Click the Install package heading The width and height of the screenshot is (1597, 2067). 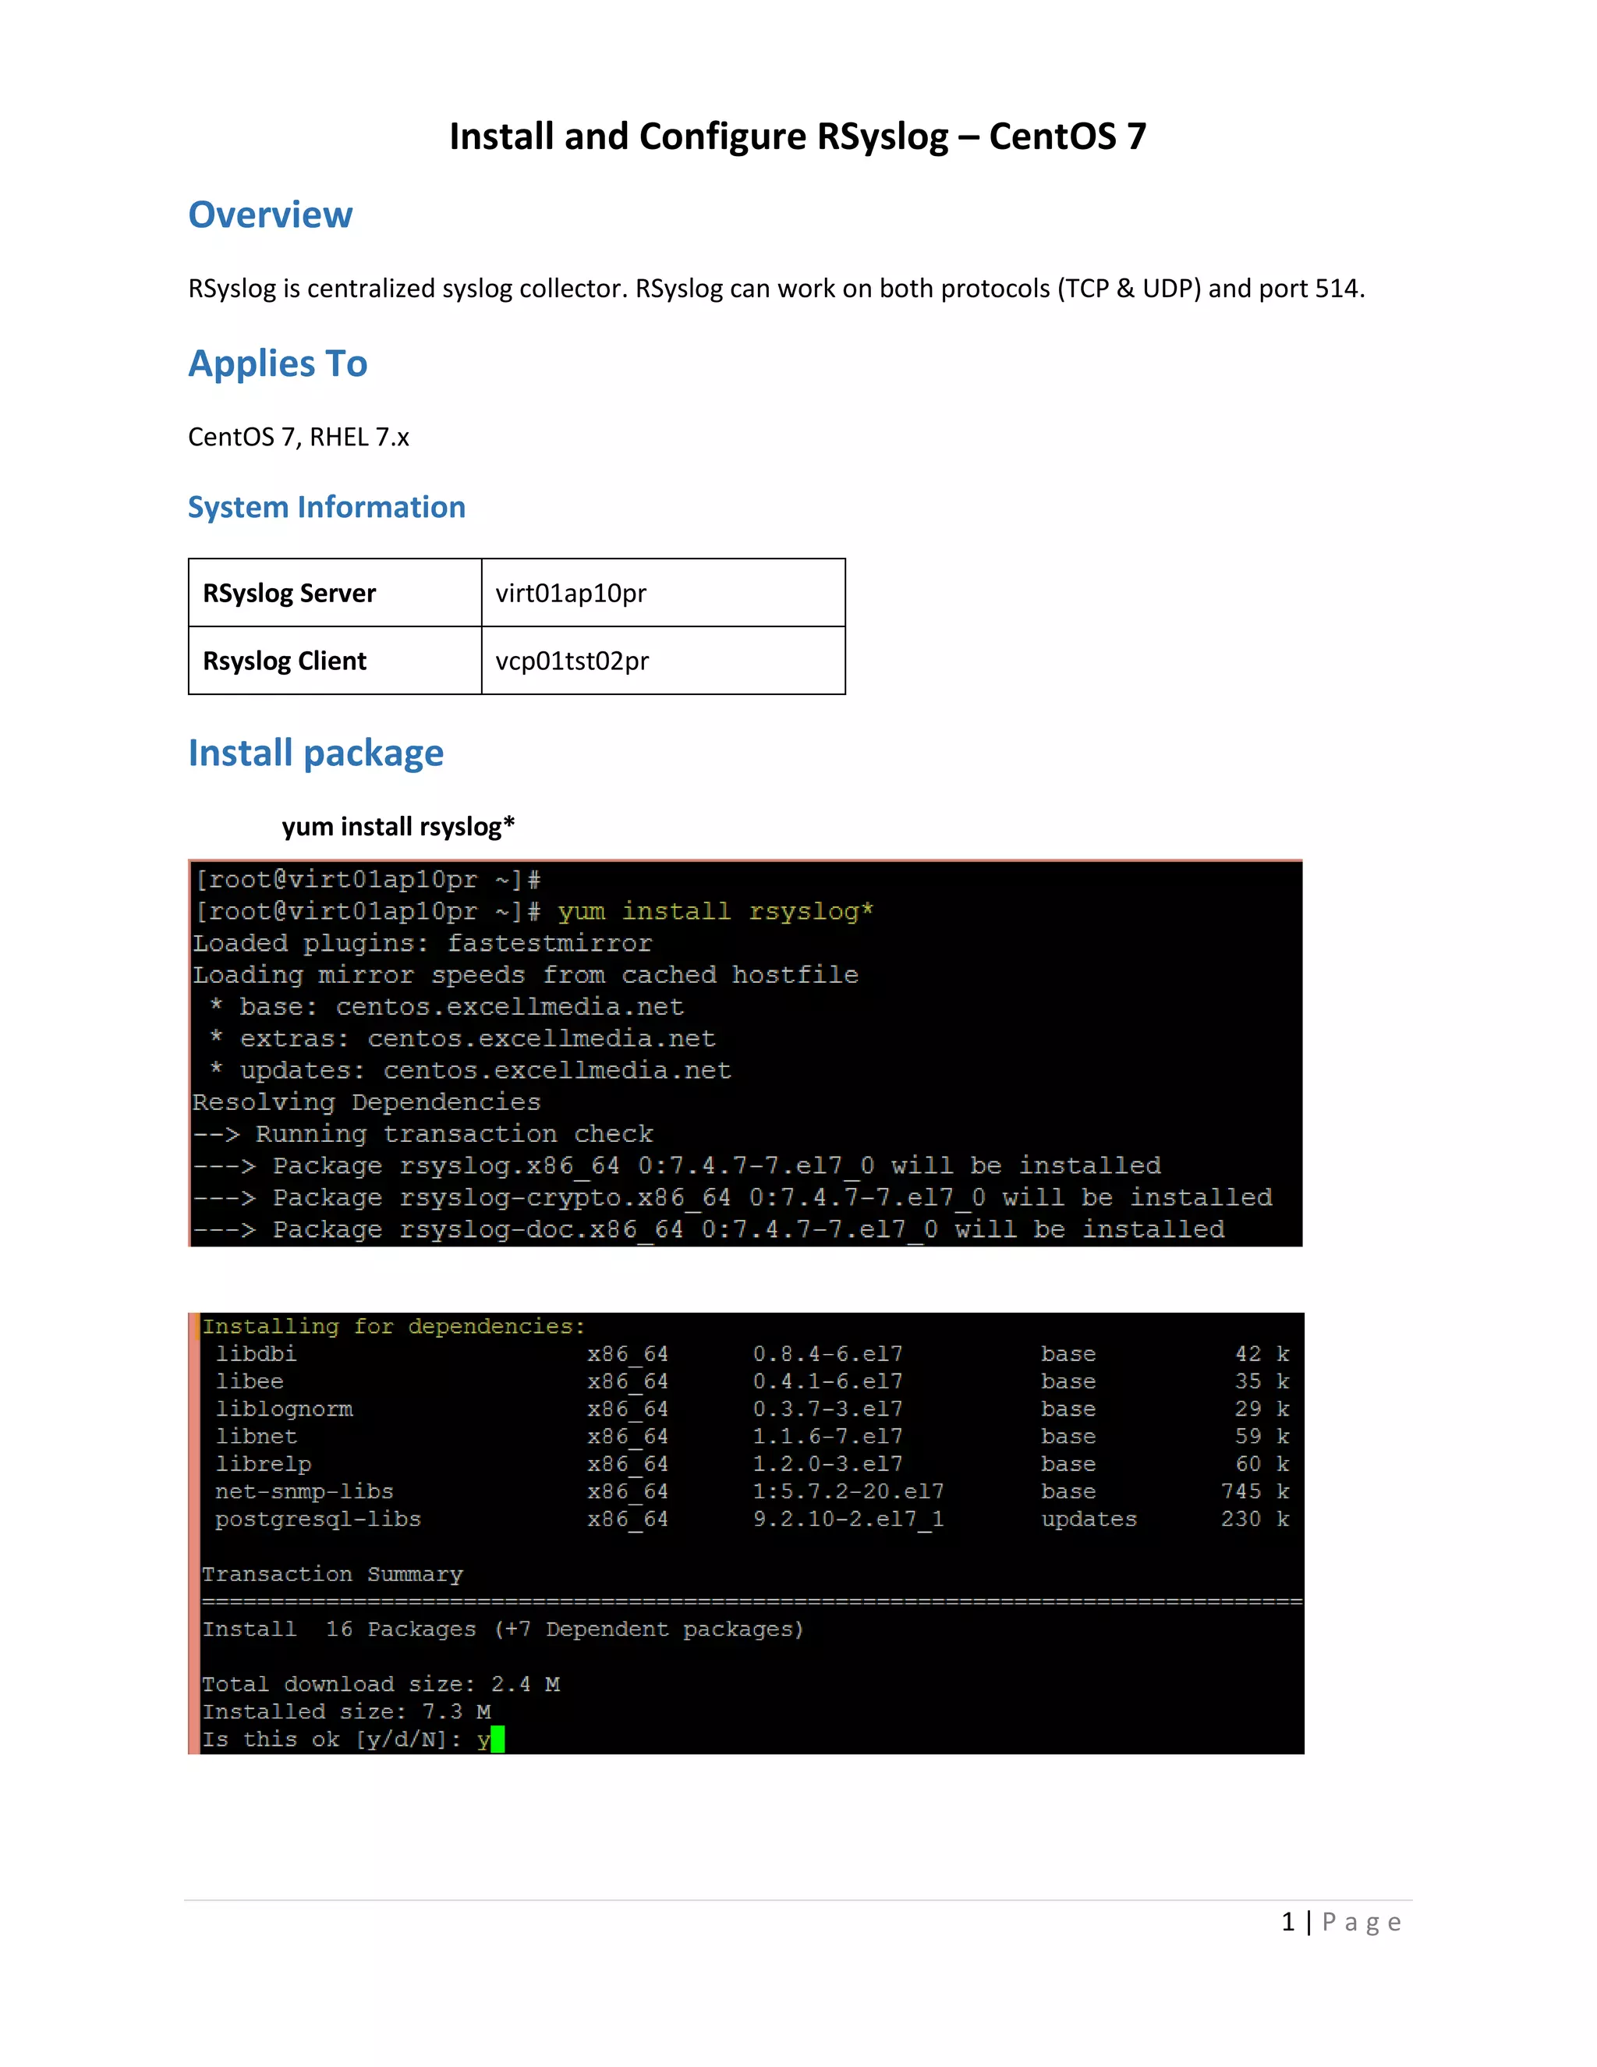pyautogui.click(x=315, y=753)
